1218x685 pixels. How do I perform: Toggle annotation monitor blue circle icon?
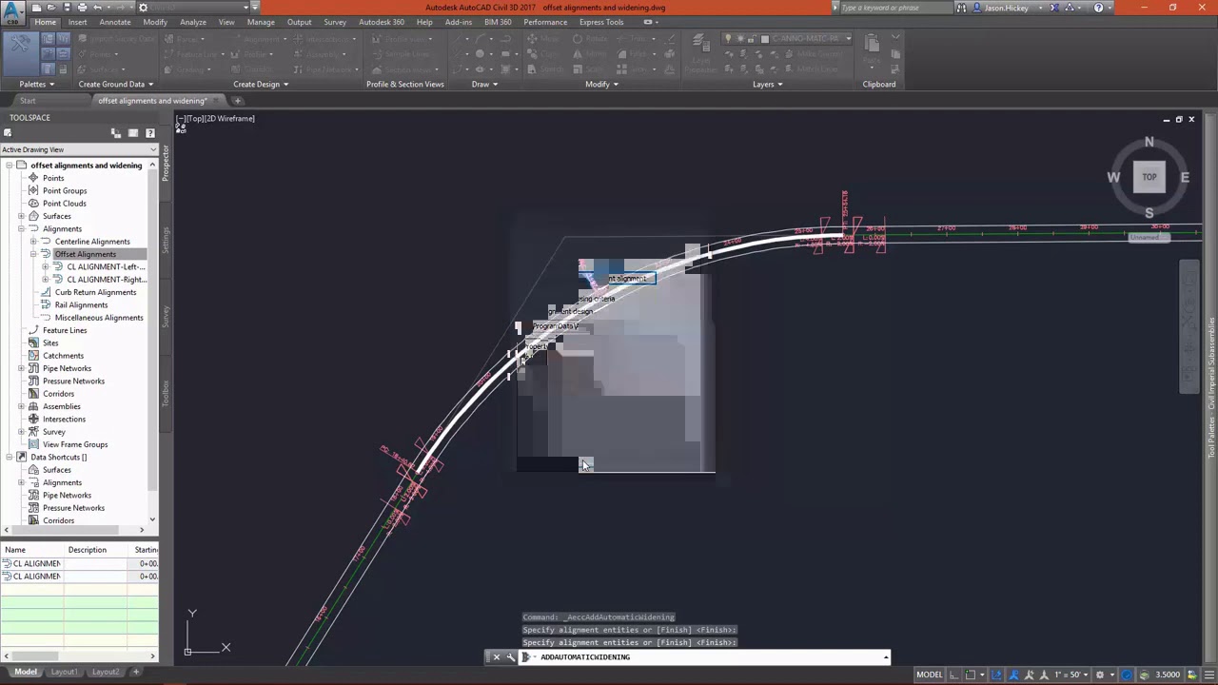click(x=1127, y=675)
